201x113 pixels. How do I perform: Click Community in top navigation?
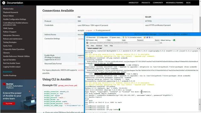(158, 3)
